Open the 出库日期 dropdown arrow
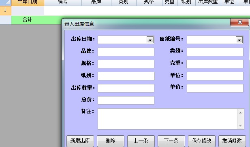This screenshot has height=147, width=250. point(150,40)
